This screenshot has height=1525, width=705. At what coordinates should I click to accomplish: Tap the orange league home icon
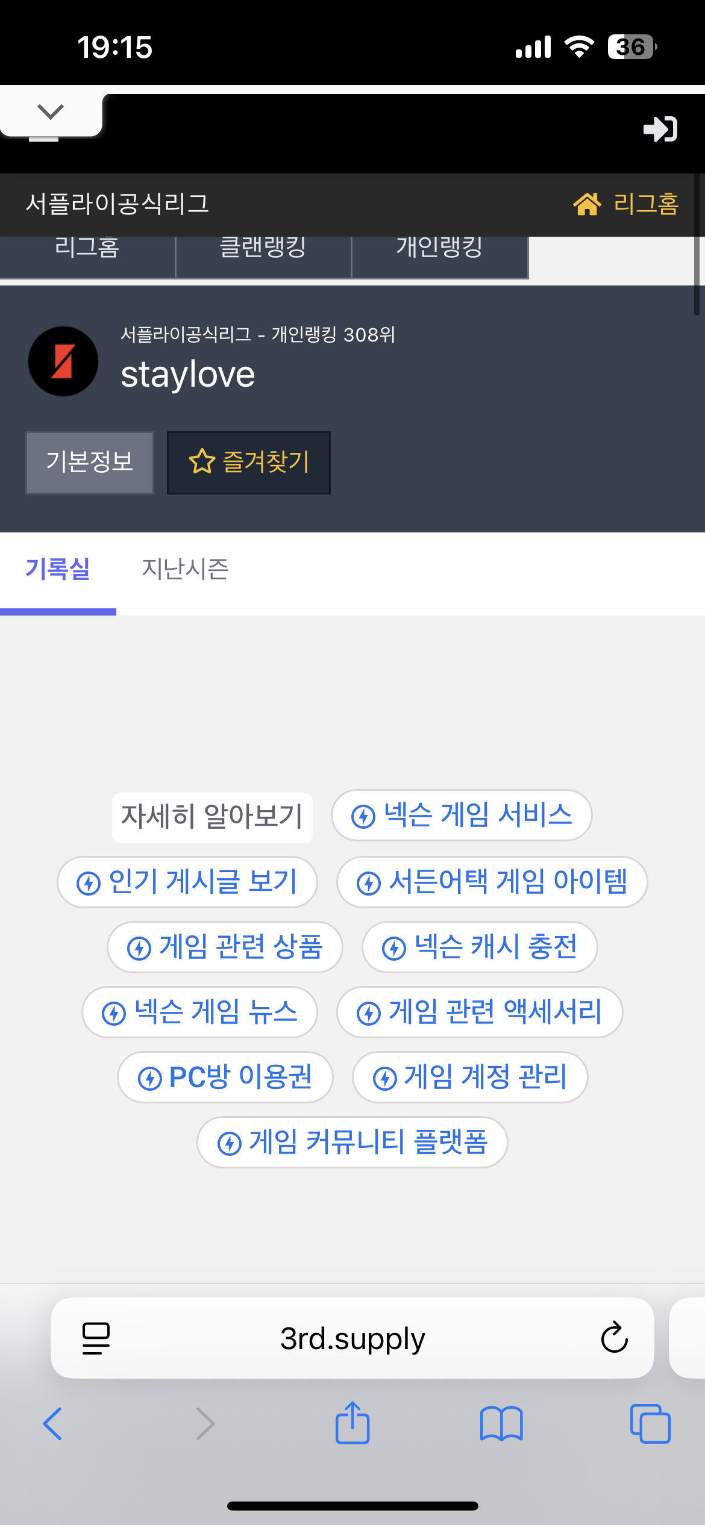click(587, 204)
